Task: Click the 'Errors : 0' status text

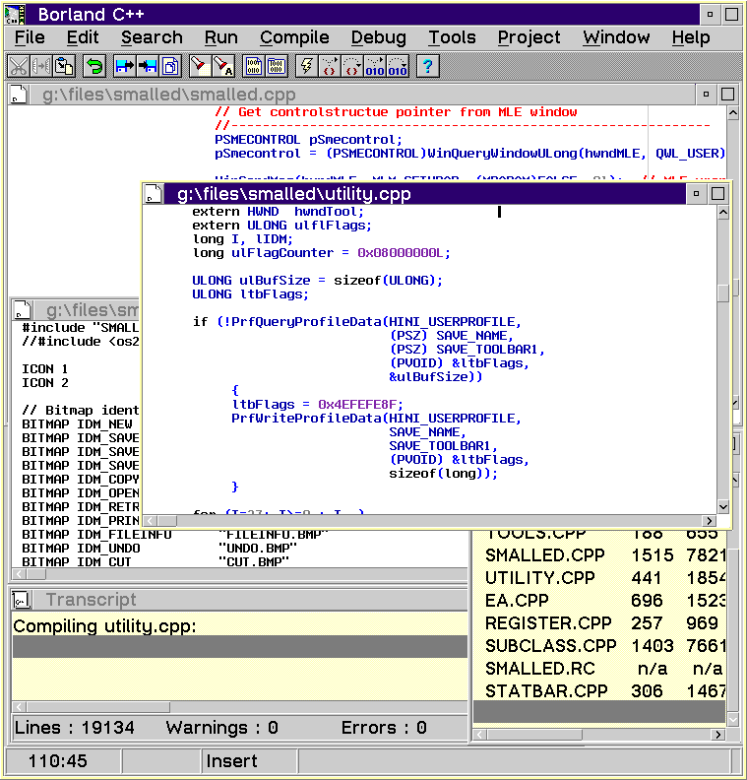Action: pos(384,727)
